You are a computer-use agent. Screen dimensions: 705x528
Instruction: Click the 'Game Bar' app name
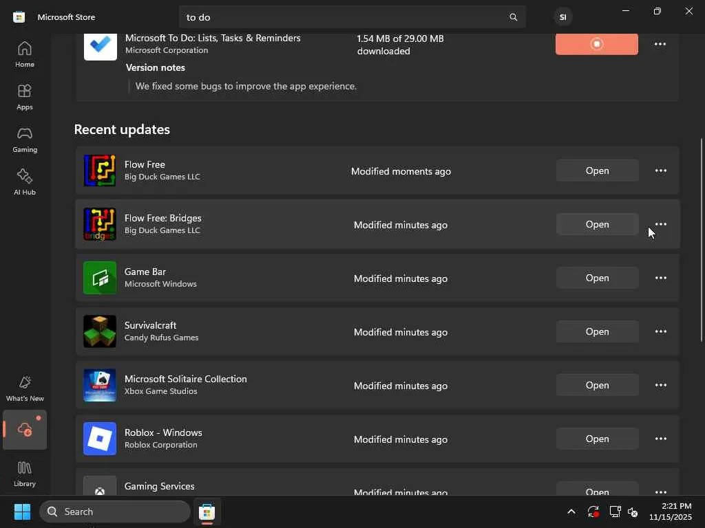point(145,272)
